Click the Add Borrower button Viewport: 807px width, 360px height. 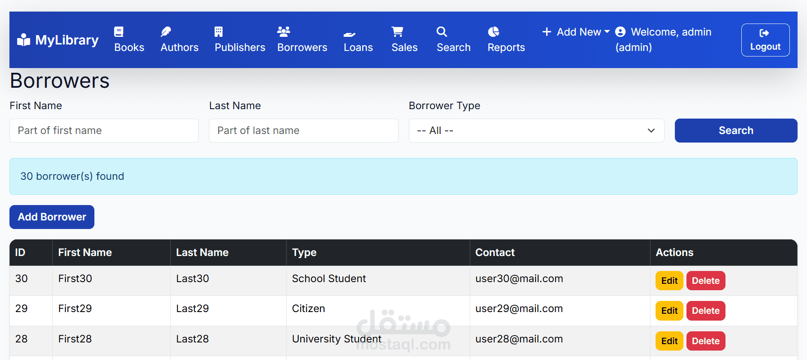click(52, 217)
